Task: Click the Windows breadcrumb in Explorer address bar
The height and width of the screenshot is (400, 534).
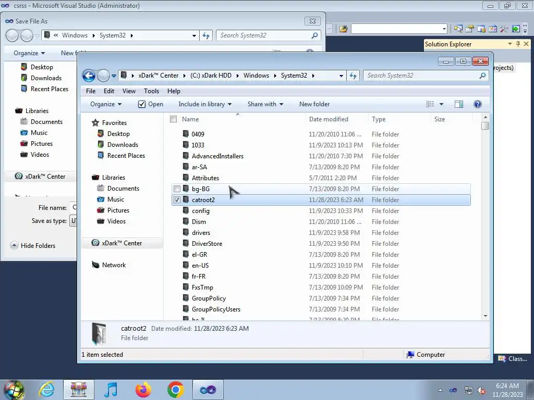Action: pos(256,76)
